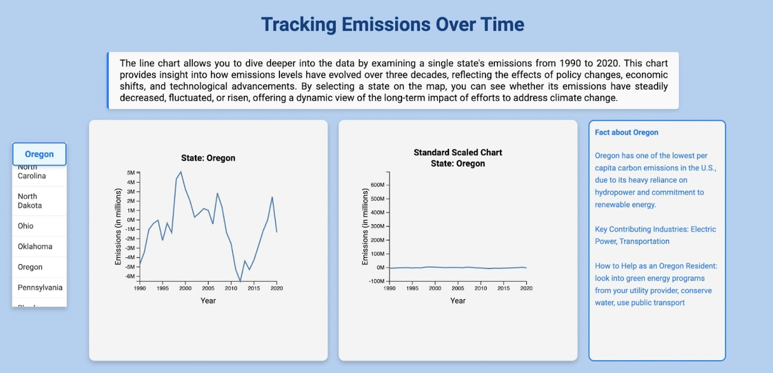
Task: Pick Oklahoma in the state list
Action: pyautogui.click(x=35, y=247)
